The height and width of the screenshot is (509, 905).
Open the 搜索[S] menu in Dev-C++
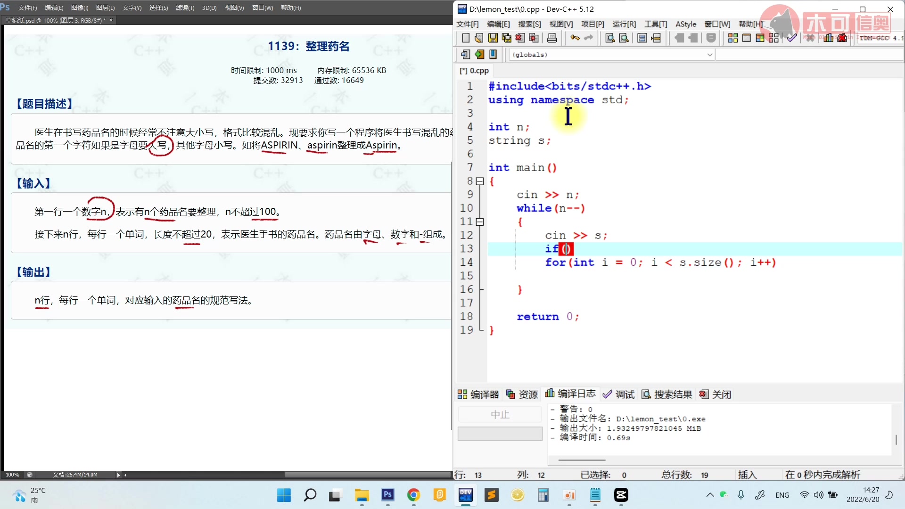[530, 24]
